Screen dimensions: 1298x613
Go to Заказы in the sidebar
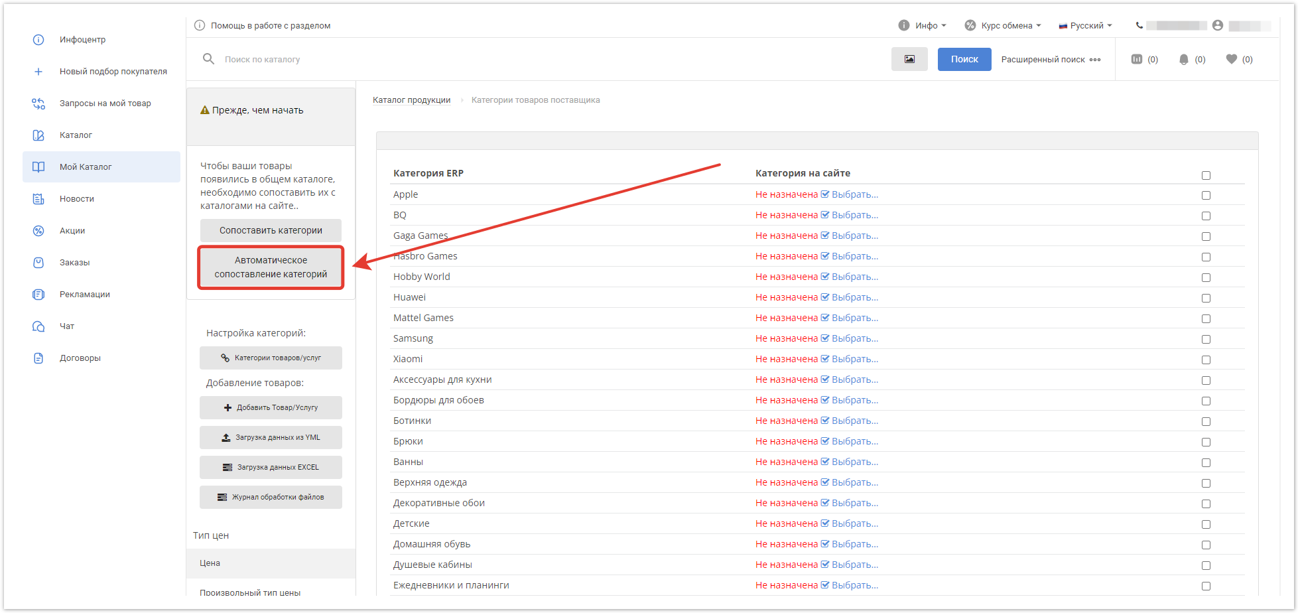[x=74, y=263]
